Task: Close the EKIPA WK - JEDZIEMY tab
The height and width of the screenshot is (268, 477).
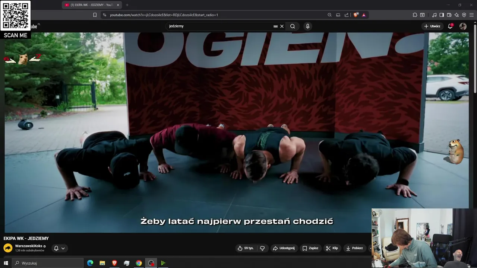Action: [118, 5]
